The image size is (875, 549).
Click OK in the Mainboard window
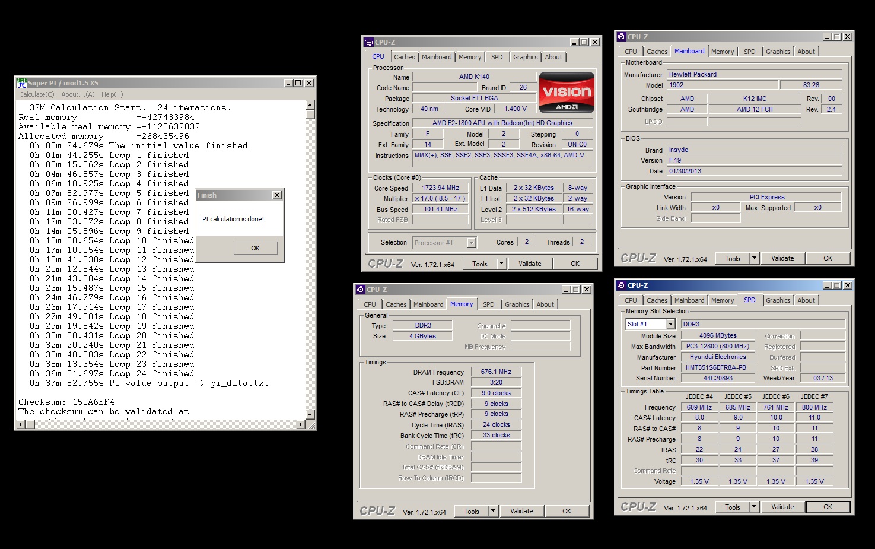coord(828,258)
